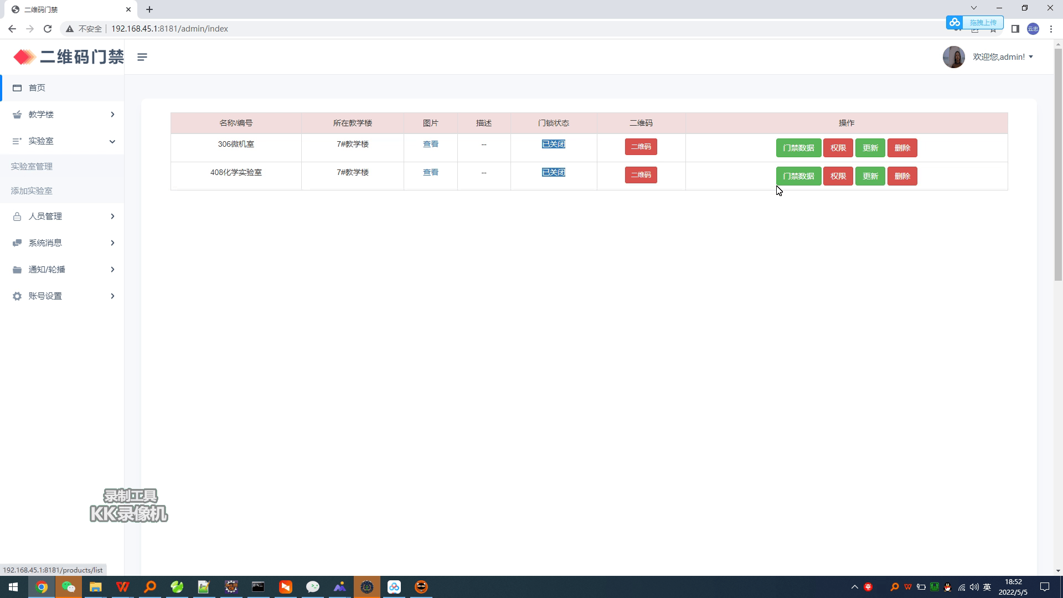Click the 人员管理 lock icon

click(17, 216)
